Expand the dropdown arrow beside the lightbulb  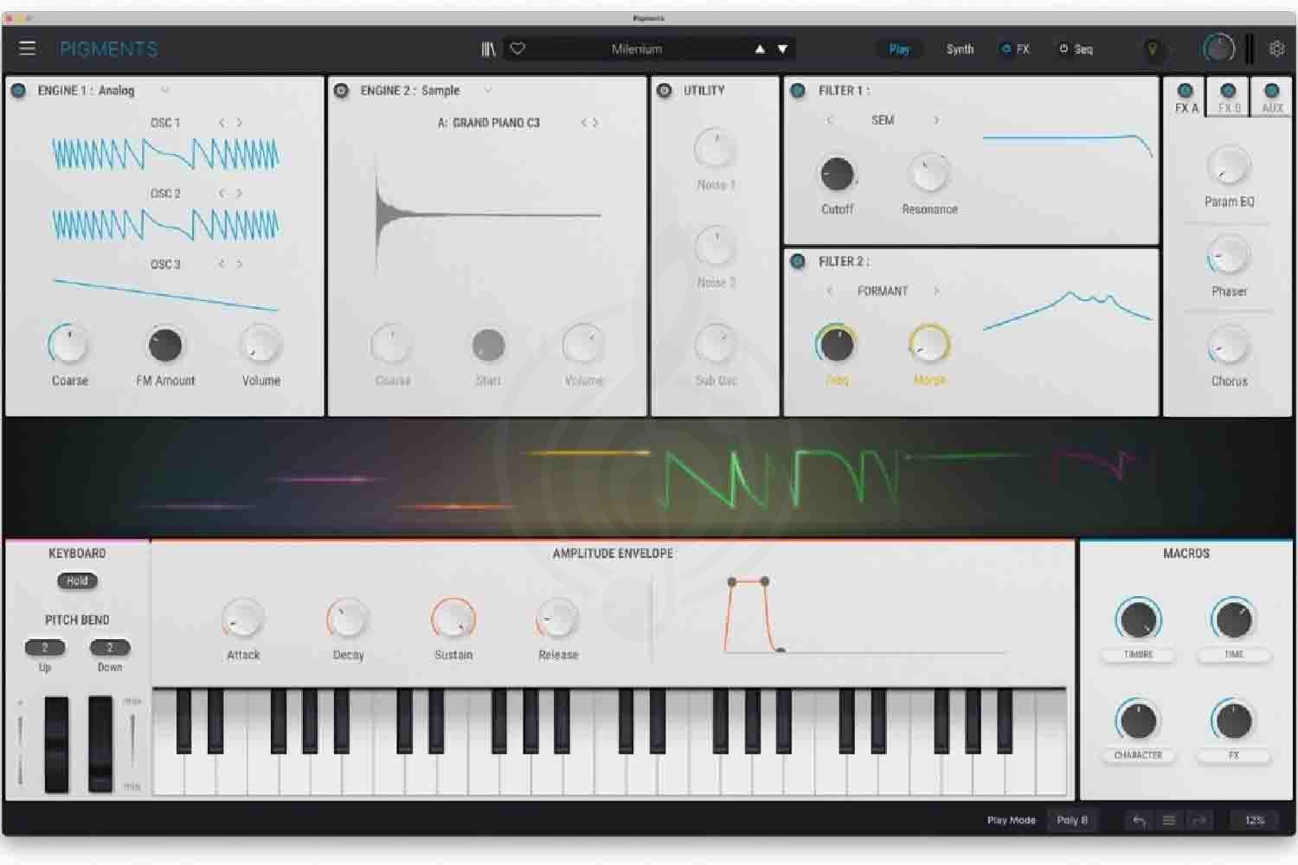(x=1170, y=50)
